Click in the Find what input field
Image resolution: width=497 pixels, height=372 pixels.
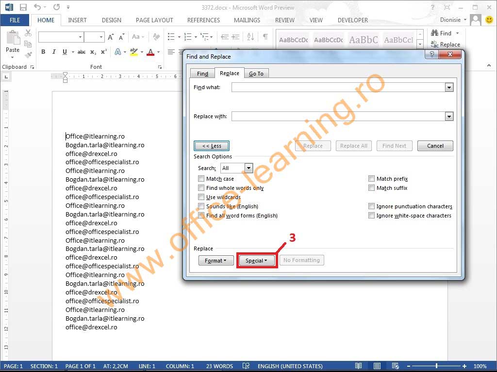pos(338,87)
